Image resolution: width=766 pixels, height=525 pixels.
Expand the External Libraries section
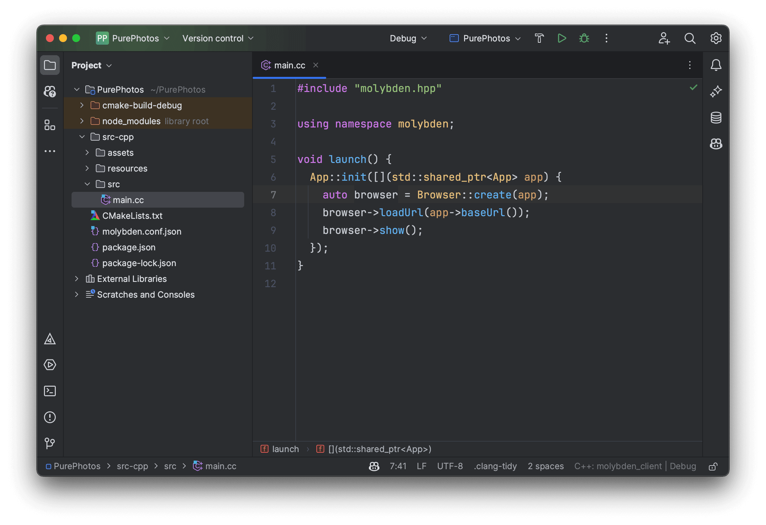77,279
